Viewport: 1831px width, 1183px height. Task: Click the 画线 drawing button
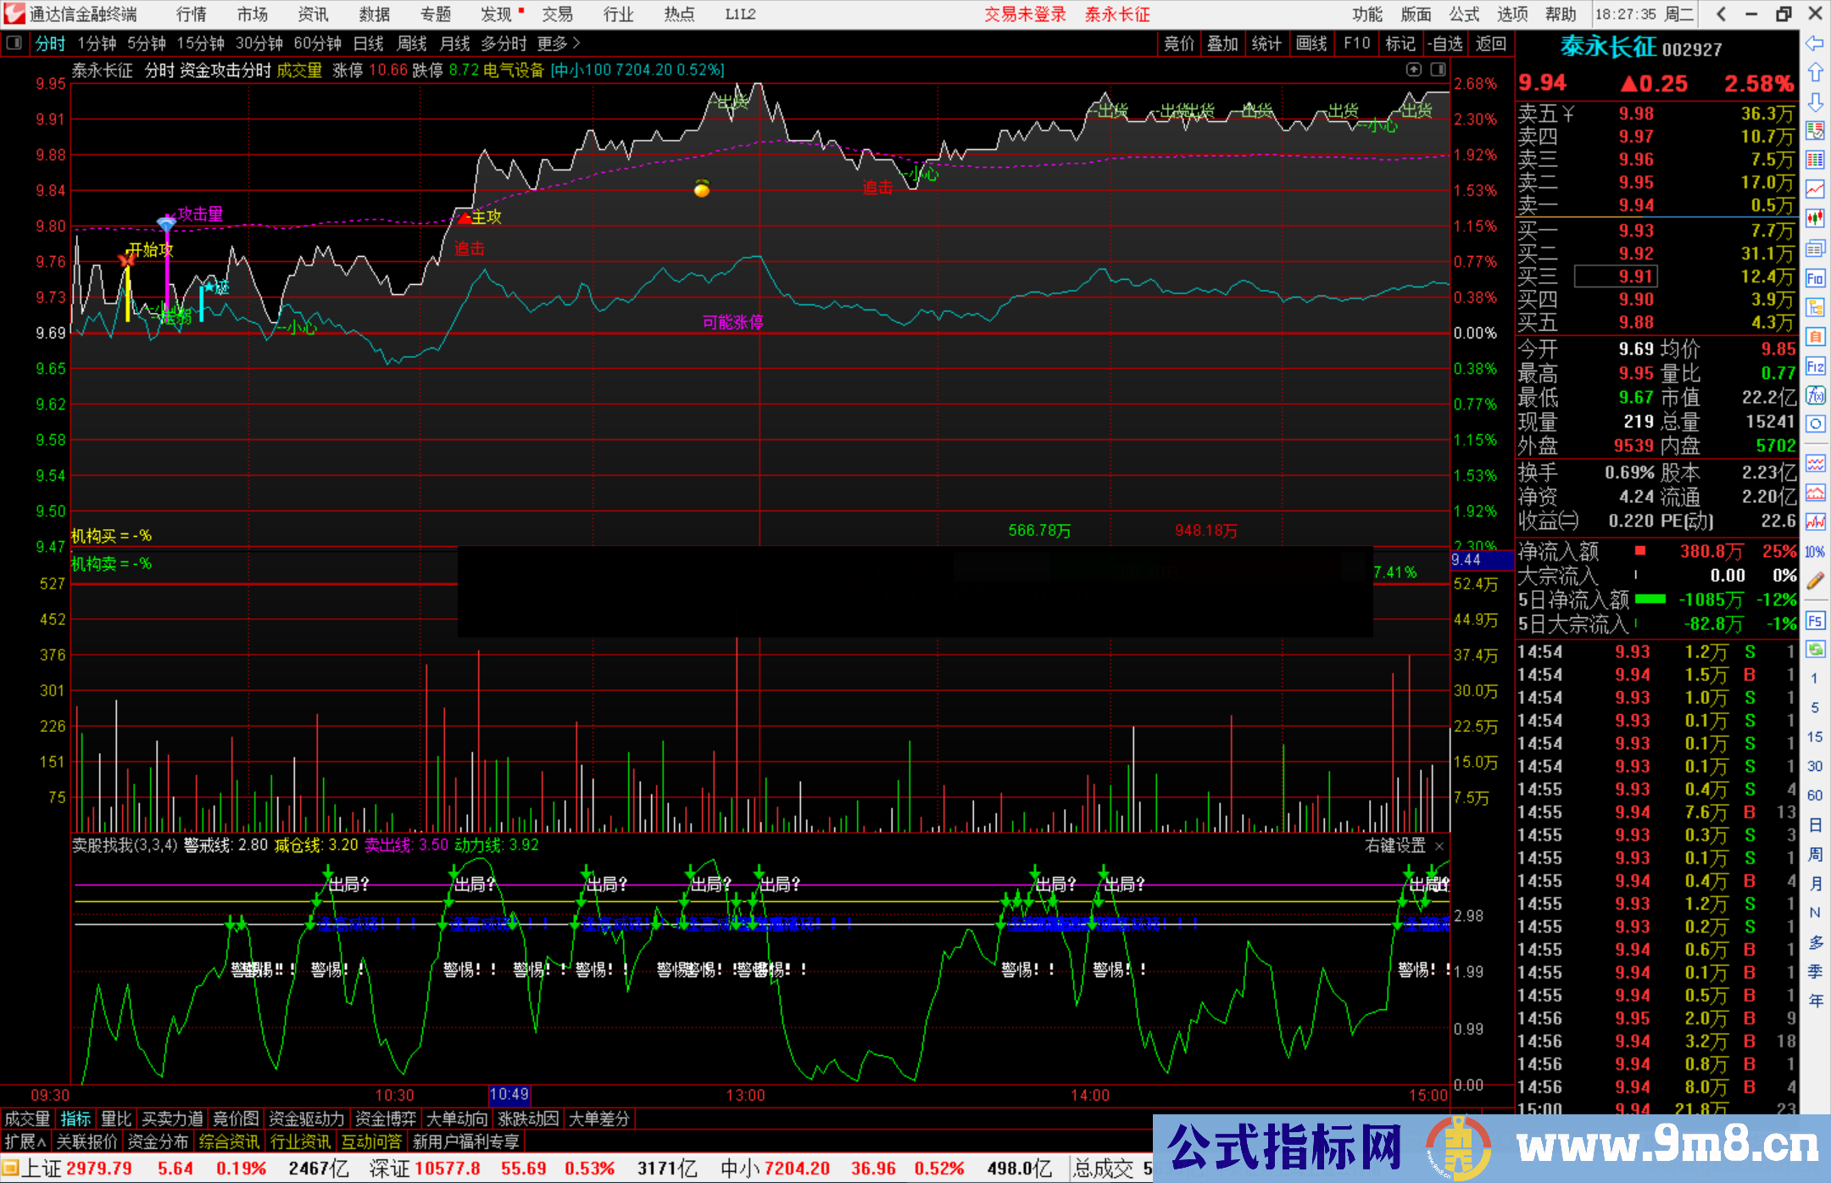point(1311,43)
